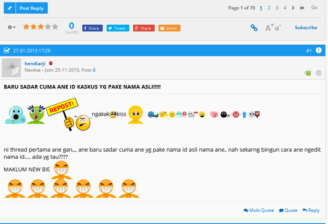Viewport: 328px width, 224px height.
Task: Click grinning emoticon beside MAKLUM NEW BIE
Action: pos(61,170)
